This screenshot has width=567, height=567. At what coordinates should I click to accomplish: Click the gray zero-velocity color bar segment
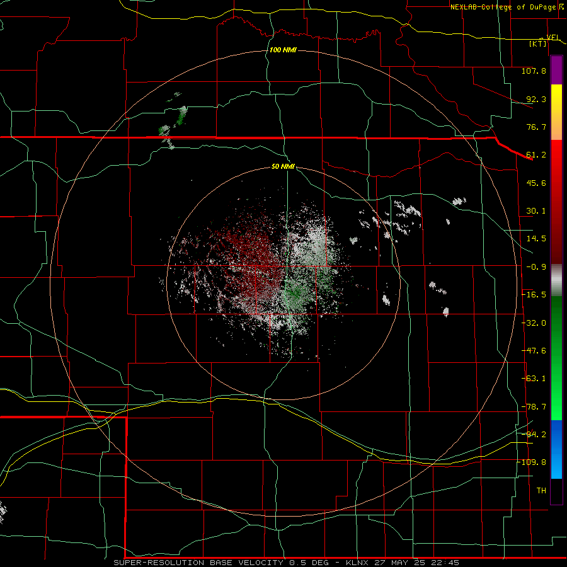[556, 280]
